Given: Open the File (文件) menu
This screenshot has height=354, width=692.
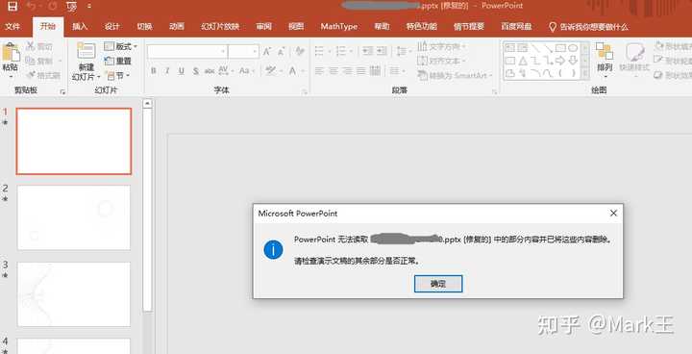Looking at the screenshot, I should [x=12, y=27].
